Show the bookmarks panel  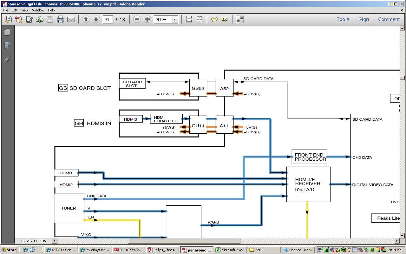(7, 45)
